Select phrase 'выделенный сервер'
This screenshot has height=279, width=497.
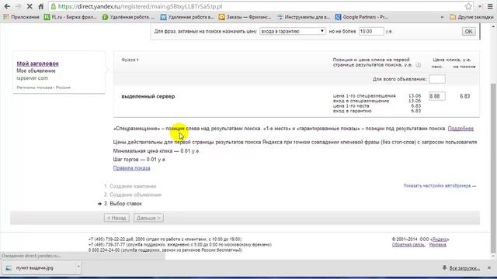(148, 96)
